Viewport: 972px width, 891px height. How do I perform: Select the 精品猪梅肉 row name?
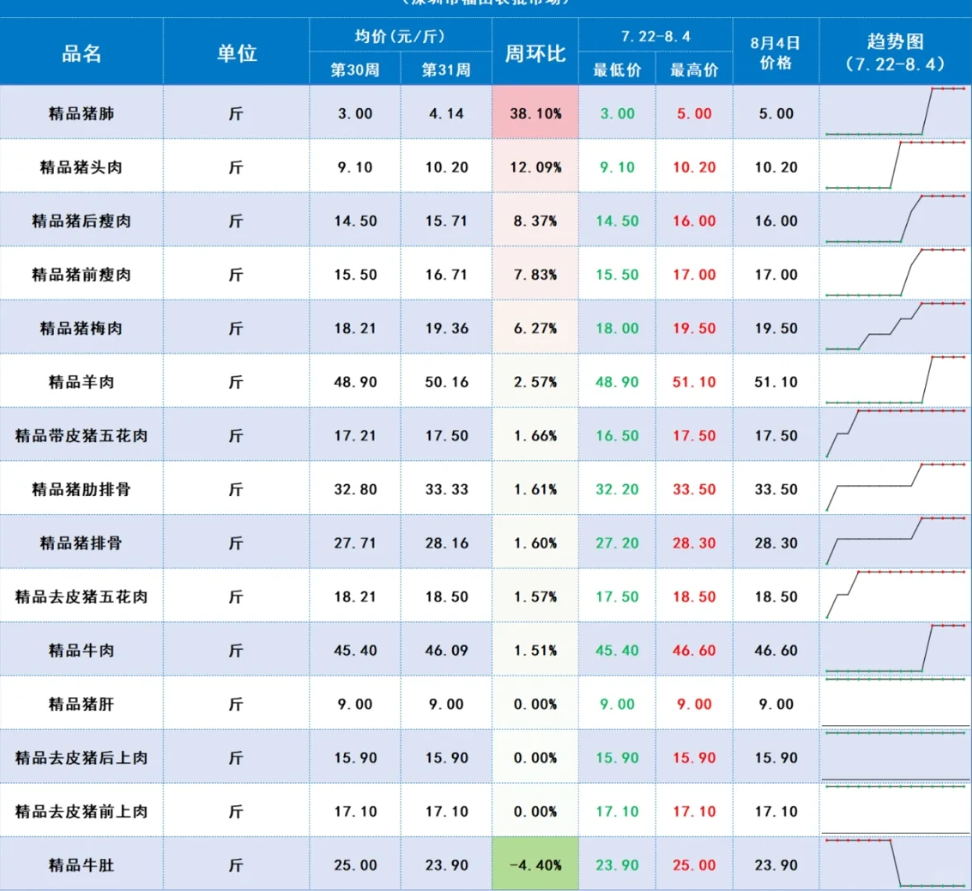(81, 328)
